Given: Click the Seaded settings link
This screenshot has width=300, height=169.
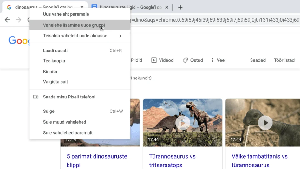Looking at the screenshot, I should pyautogui.click(x=258, y=60).
